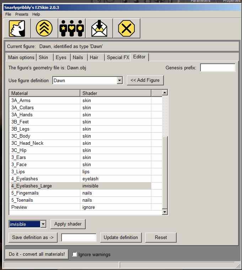Select the 3_Ears material row
Image resolution: width=242 pixels, height=270 pixels.
tap(86, 158)
